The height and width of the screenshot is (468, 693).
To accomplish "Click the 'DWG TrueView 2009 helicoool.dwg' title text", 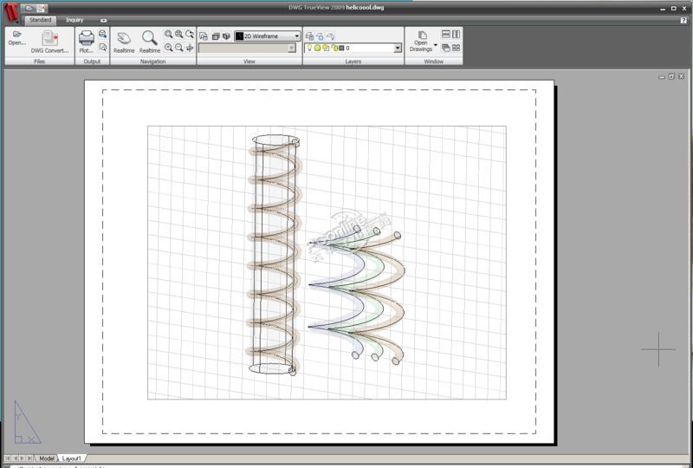I will pyautogui.click(x=336, y=8).
